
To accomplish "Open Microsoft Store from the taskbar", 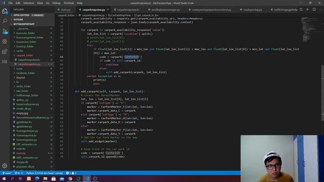I will [x=54, y=178].
